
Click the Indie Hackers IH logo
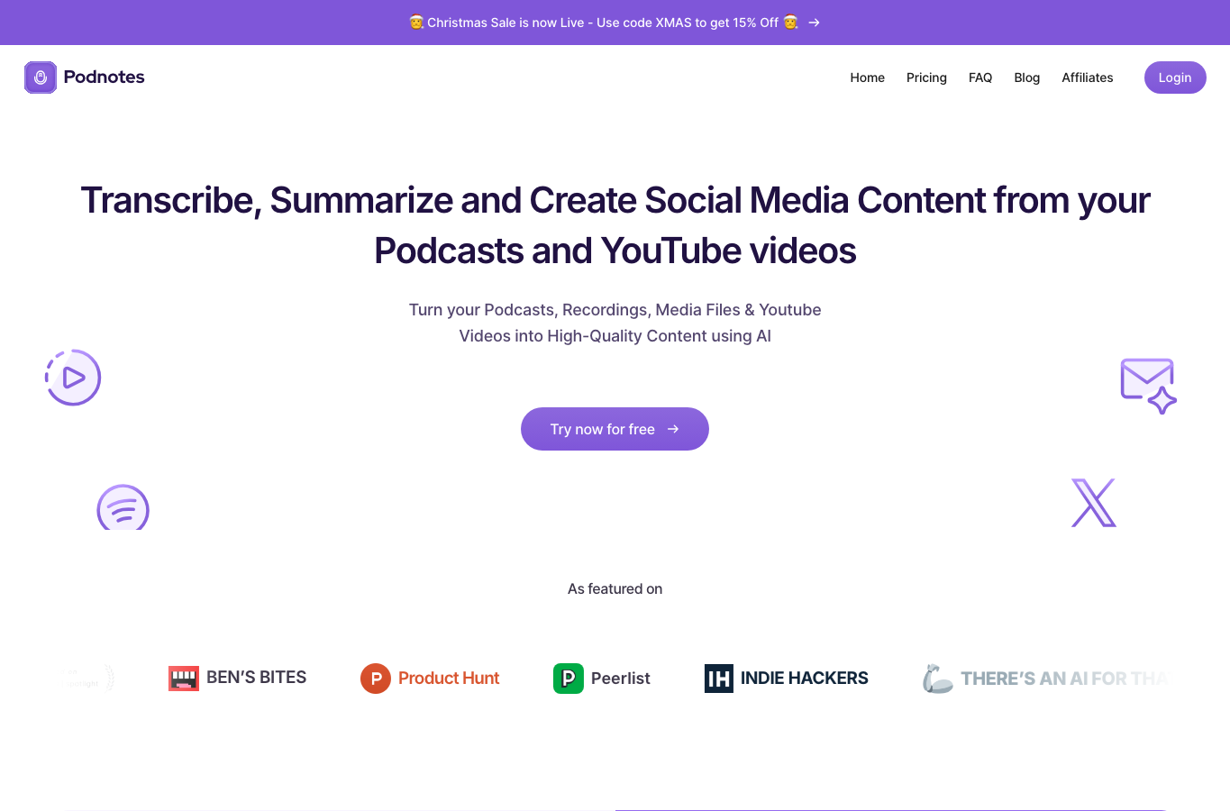click(719, 679)
